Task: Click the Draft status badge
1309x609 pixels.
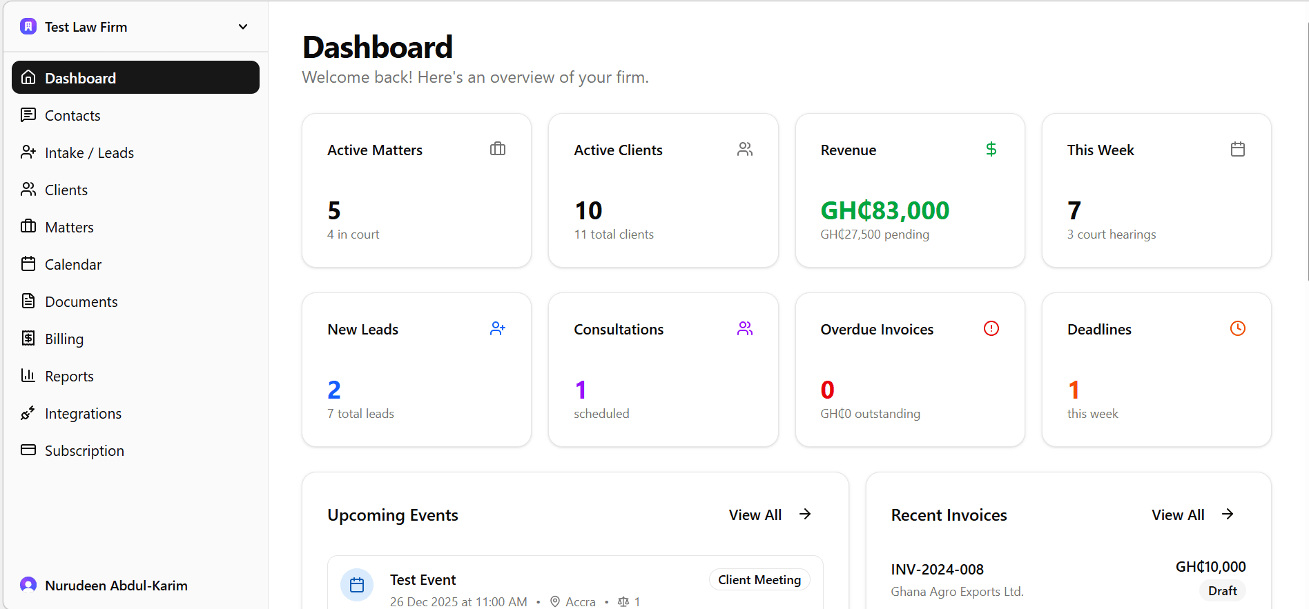Action: 1223,591
